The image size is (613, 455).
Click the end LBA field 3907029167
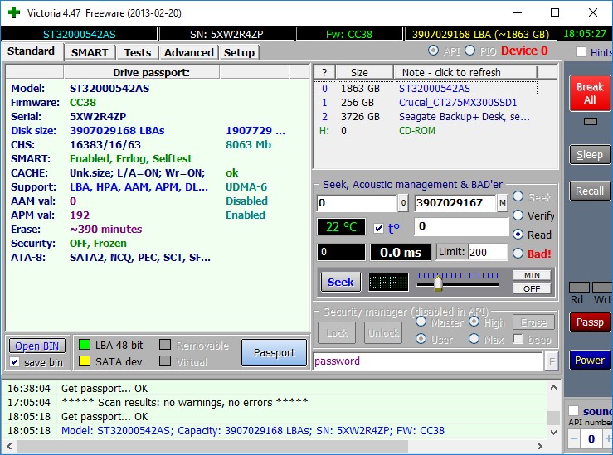click(455, 203)
